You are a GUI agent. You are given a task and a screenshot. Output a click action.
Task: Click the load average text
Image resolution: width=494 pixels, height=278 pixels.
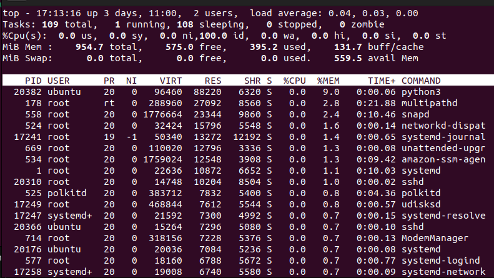coord(334,13)
